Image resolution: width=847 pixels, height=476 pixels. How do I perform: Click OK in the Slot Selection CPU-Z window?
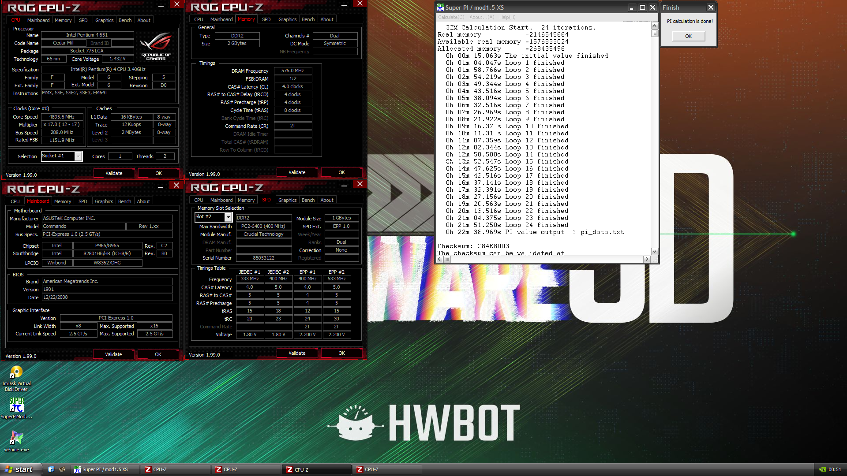[x=342, y=353]
